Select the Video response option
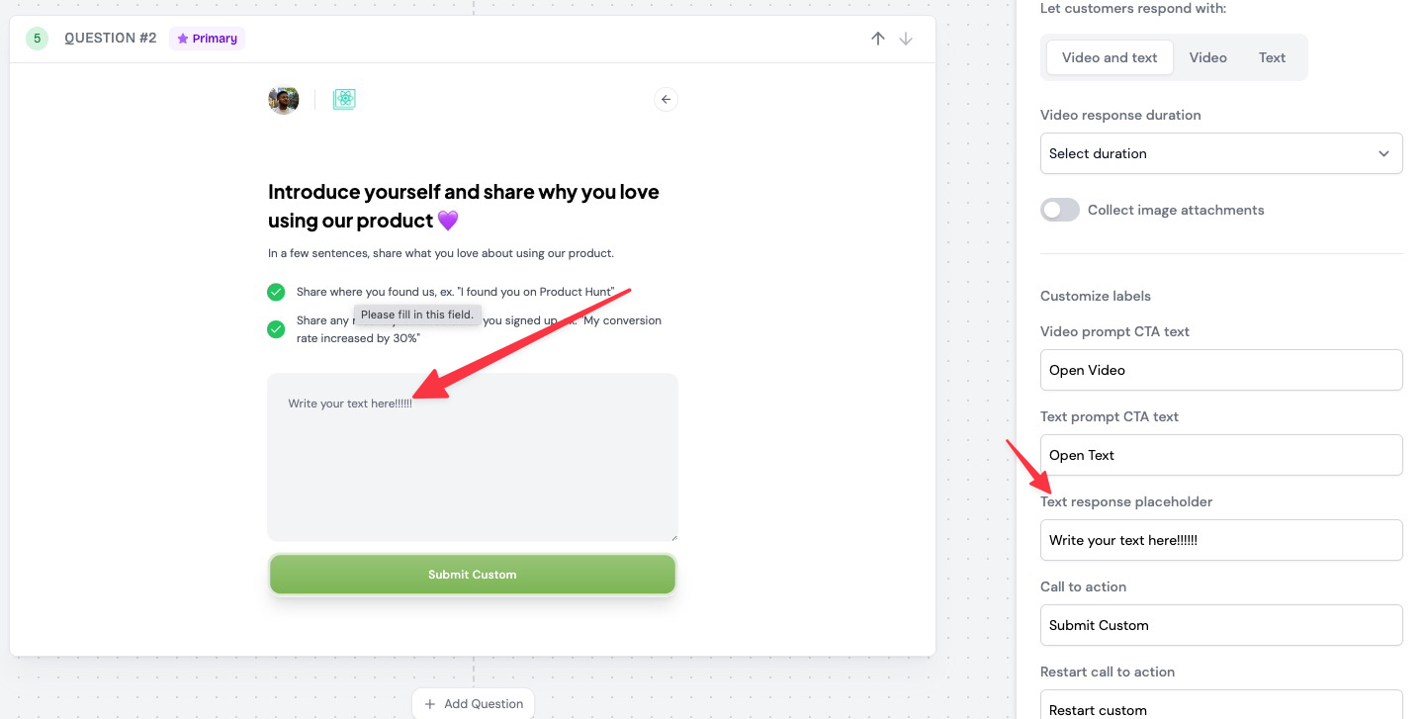The image size is (1423, 719). (1207, 57)
